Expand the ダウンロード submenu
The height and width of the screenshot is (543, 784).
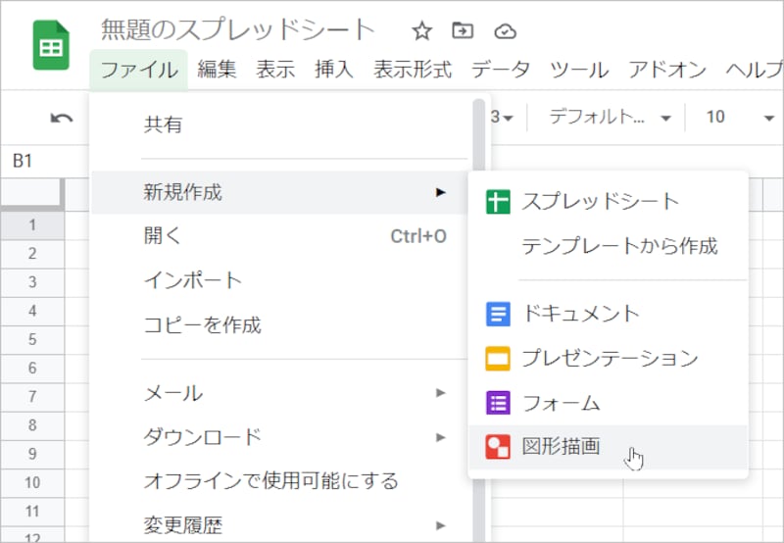(281, 437)
